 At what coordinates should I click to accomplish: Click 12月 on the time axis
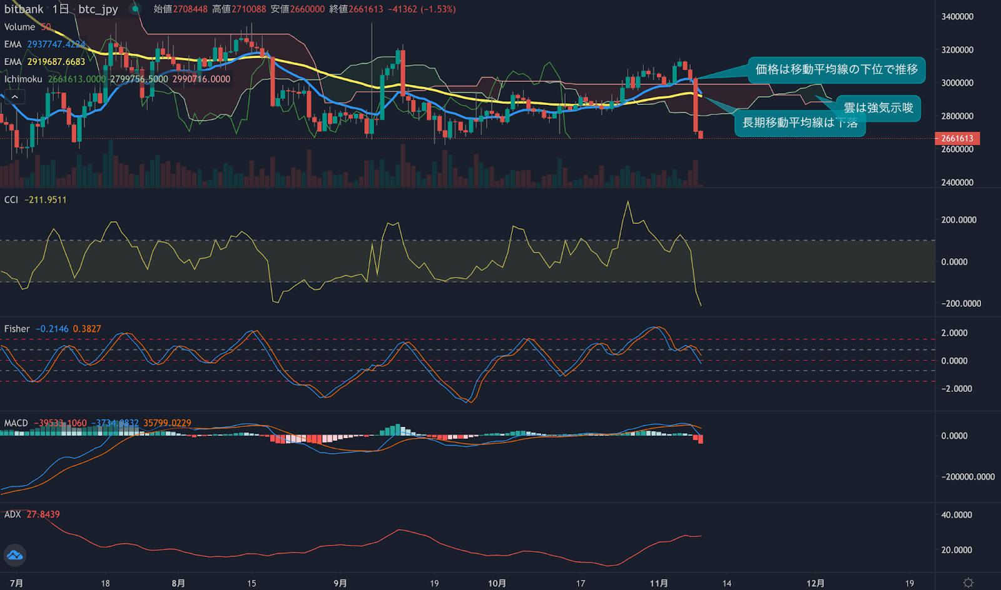(x=815, y=582)
